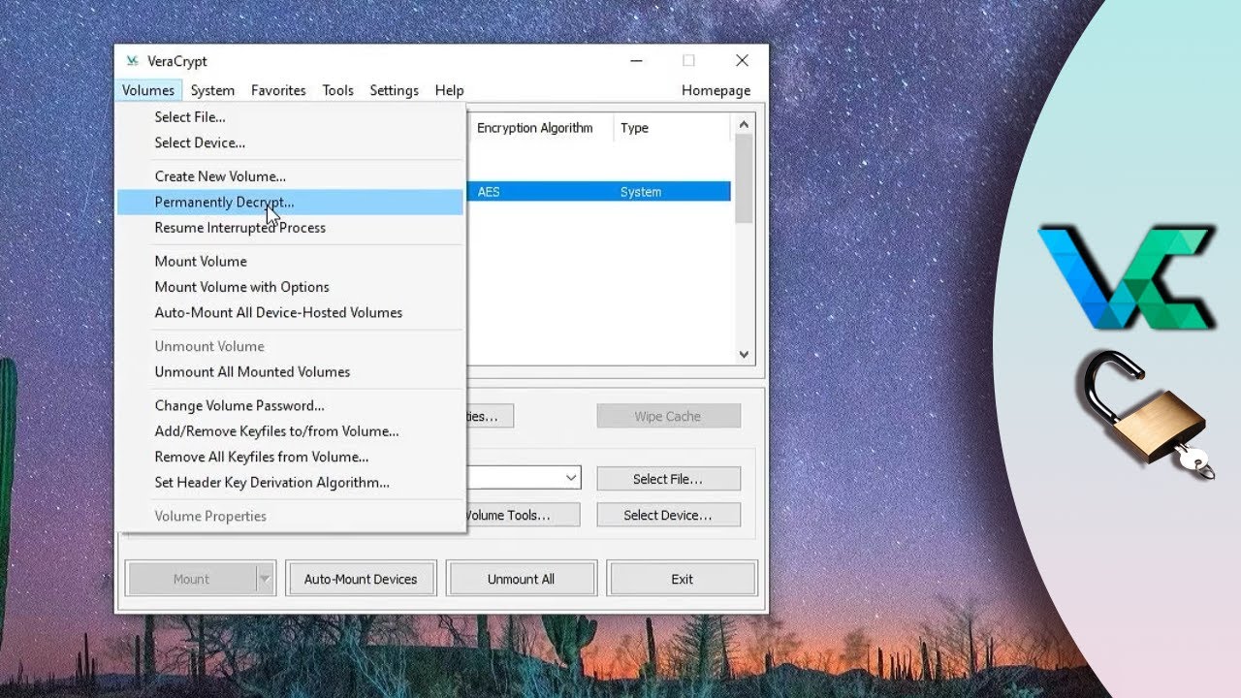Click the Wipe Cache button
This screenshot has width=1241, height=698.
(x=668, y=416)
